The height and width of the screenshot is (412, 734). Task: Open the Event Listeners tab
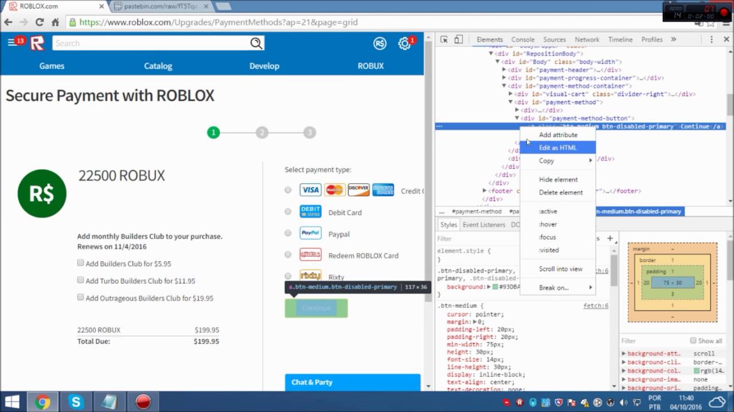[484, 225]
